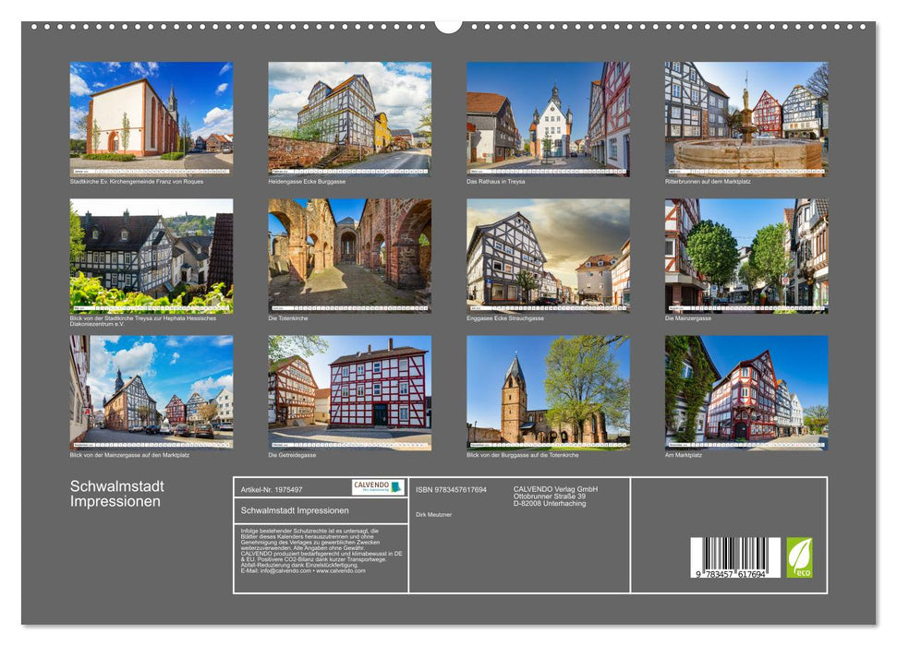Expand the ISBN 9783457617694 entry
The height and width of the screenshot is (646, 897).
point(451,489)
